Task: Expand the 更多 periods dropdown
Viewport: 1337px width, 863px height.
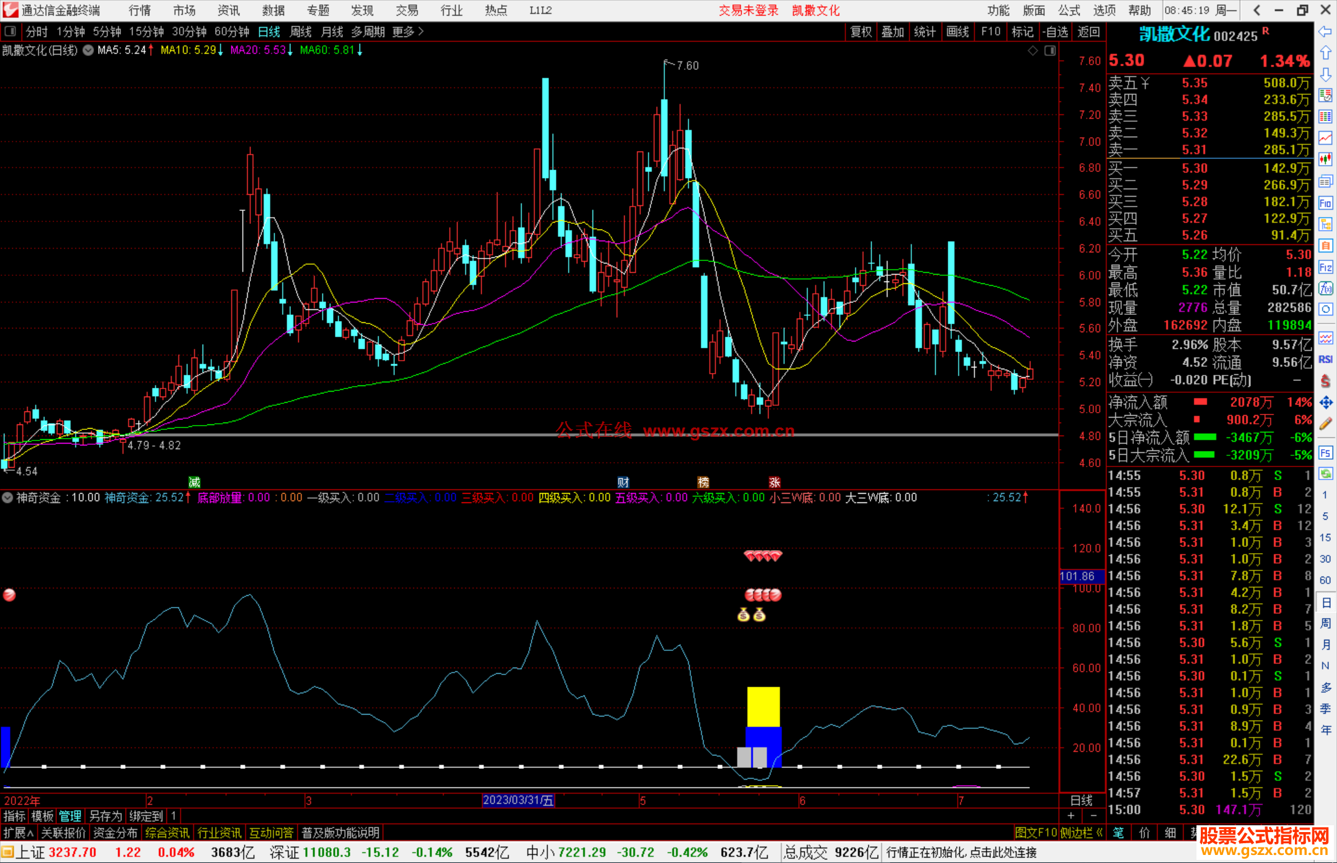Action: pyautogui.click(x=407, y=32)
